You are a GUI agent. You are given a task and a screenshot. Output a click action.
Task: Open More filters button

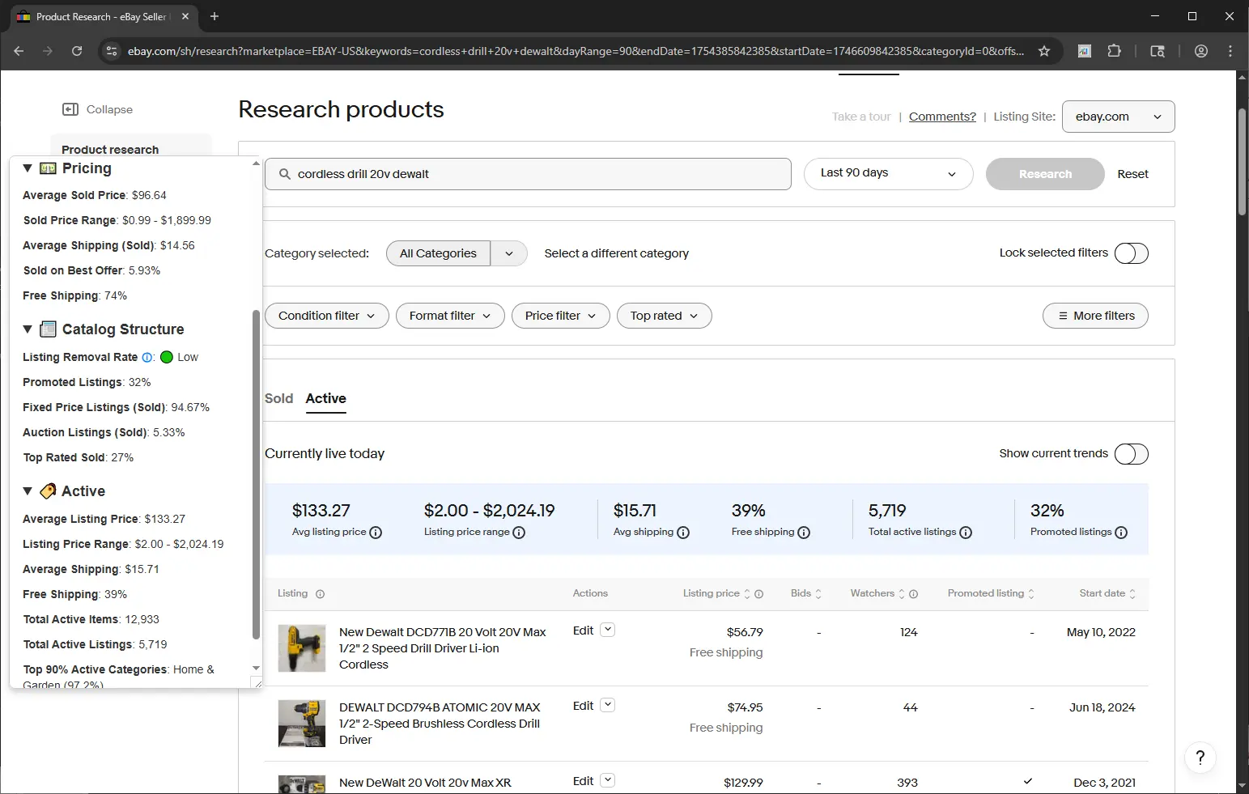point(1095,316)
